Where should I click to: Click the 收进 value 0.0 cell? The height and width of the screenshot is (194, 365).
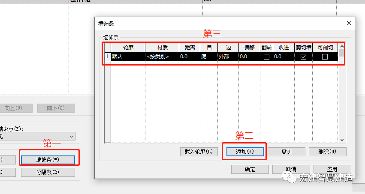pos(284,57)
